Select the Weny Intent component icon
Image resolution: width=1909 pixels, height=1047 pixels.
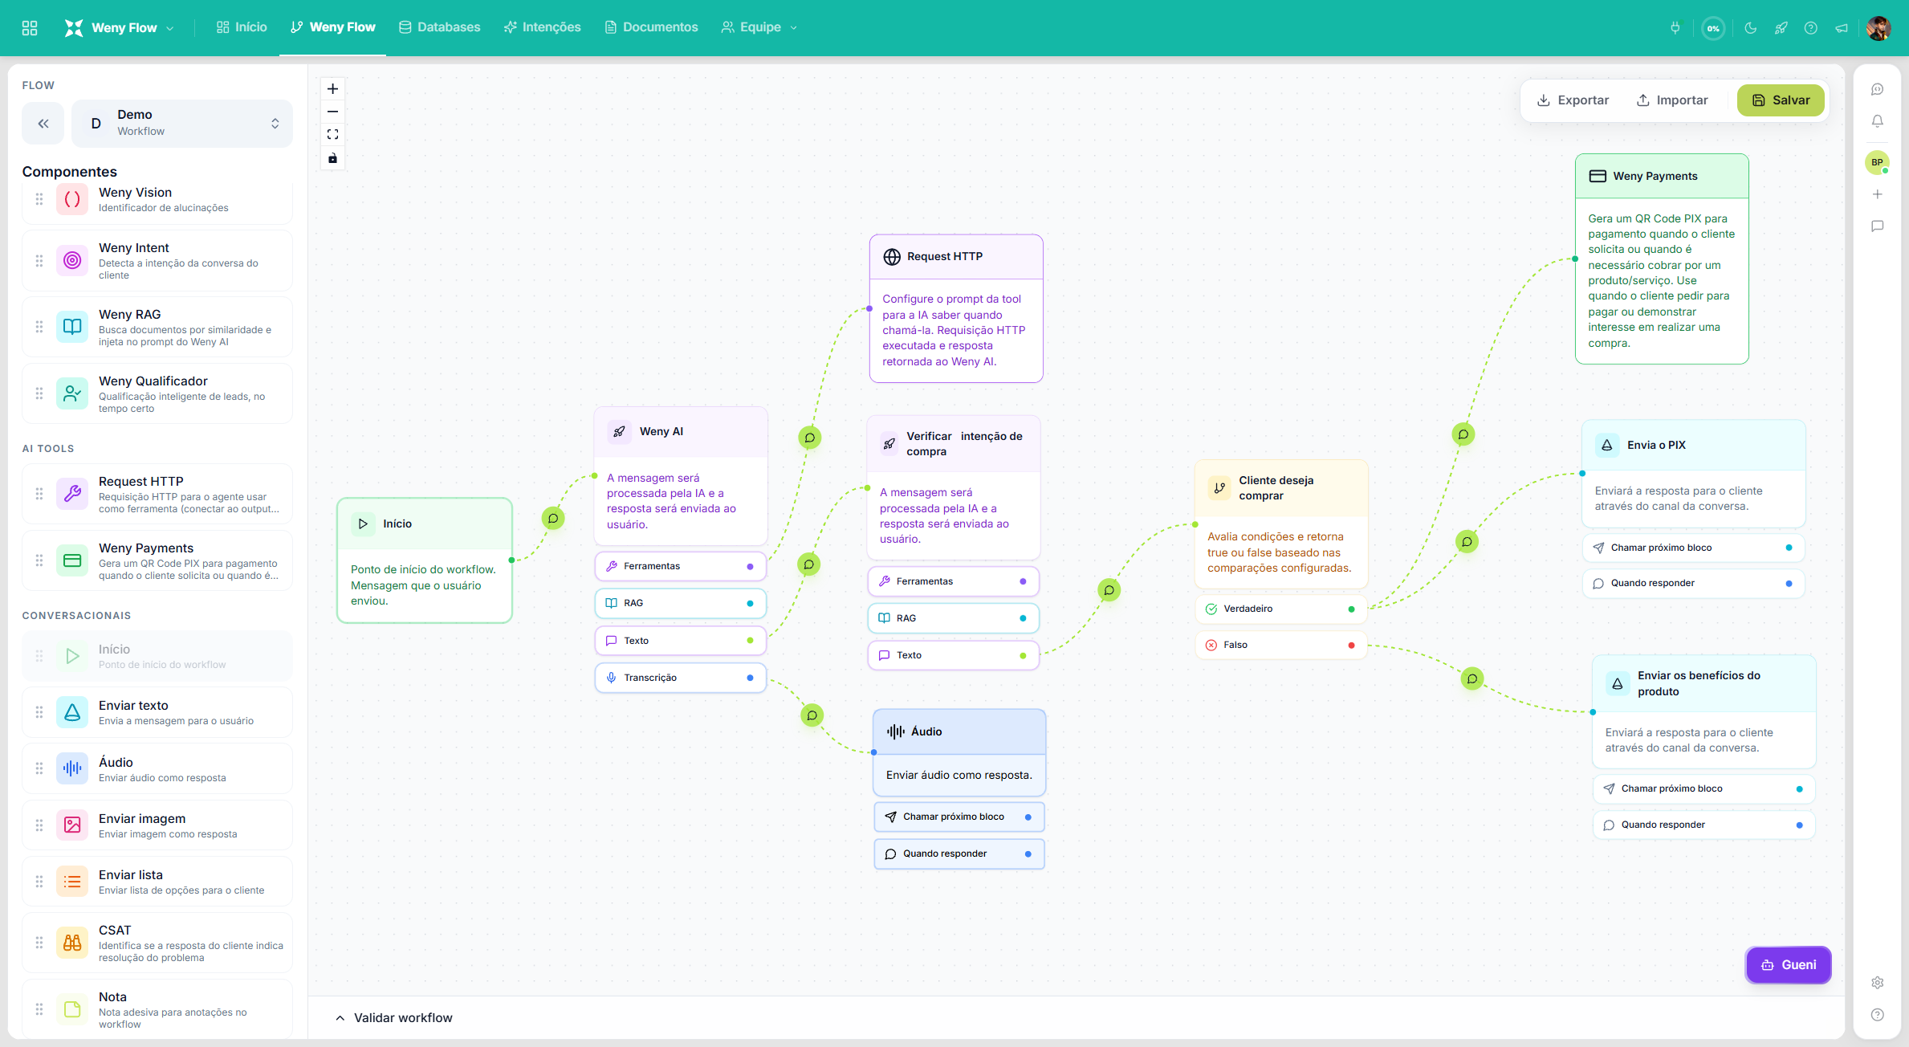72,260
